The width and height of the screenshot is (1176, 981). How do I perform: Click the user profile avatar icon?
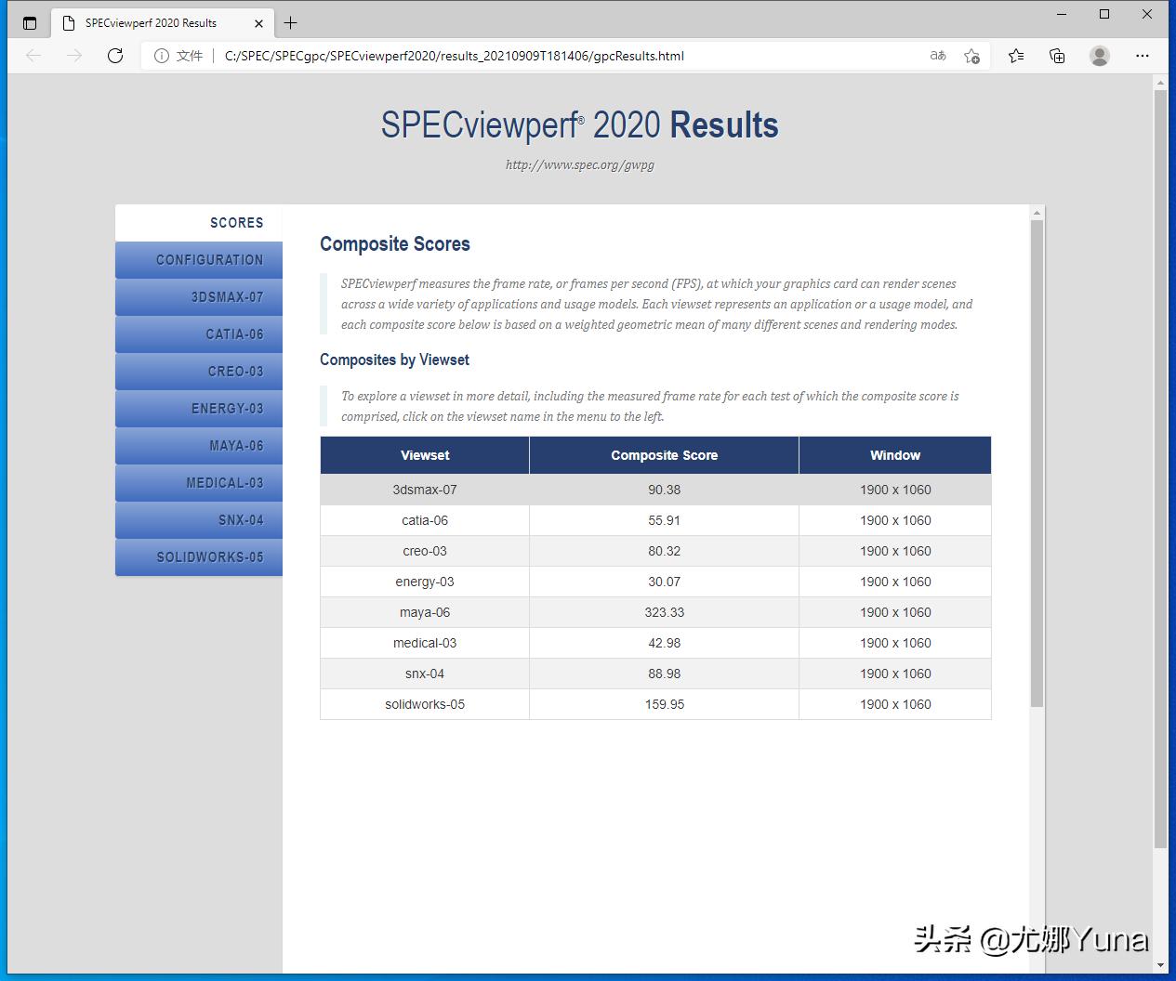coord(1100,56)
